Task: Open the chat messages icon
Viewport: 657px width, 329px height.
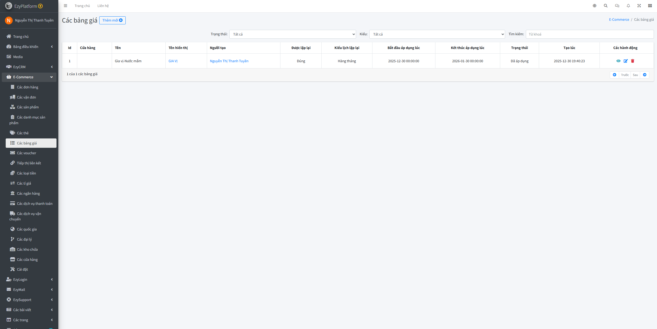Action: (617, 6)
